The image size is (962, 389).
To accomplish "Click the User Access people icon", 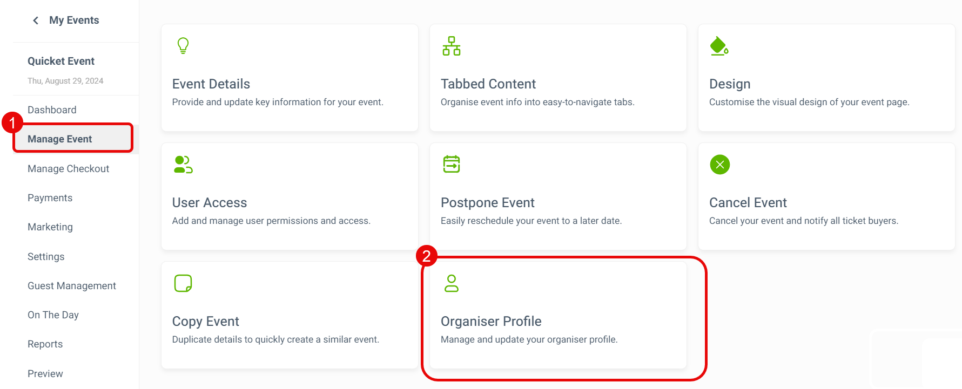I will point(183,165).
